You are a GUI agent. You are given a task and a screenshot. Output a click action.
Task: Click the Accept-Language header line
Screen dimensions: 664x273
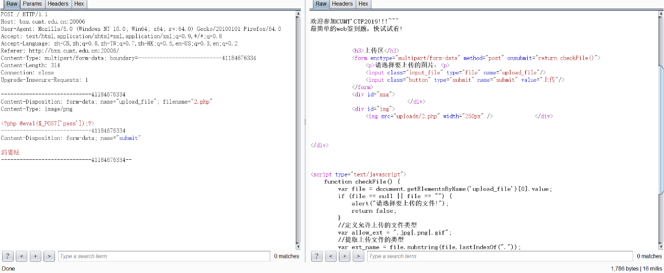(119, 43)
